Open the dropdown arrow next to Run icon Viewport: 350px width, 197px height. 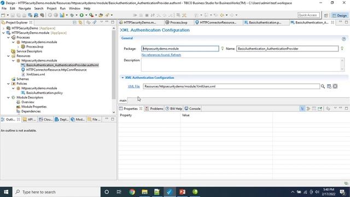coord(86,15)
